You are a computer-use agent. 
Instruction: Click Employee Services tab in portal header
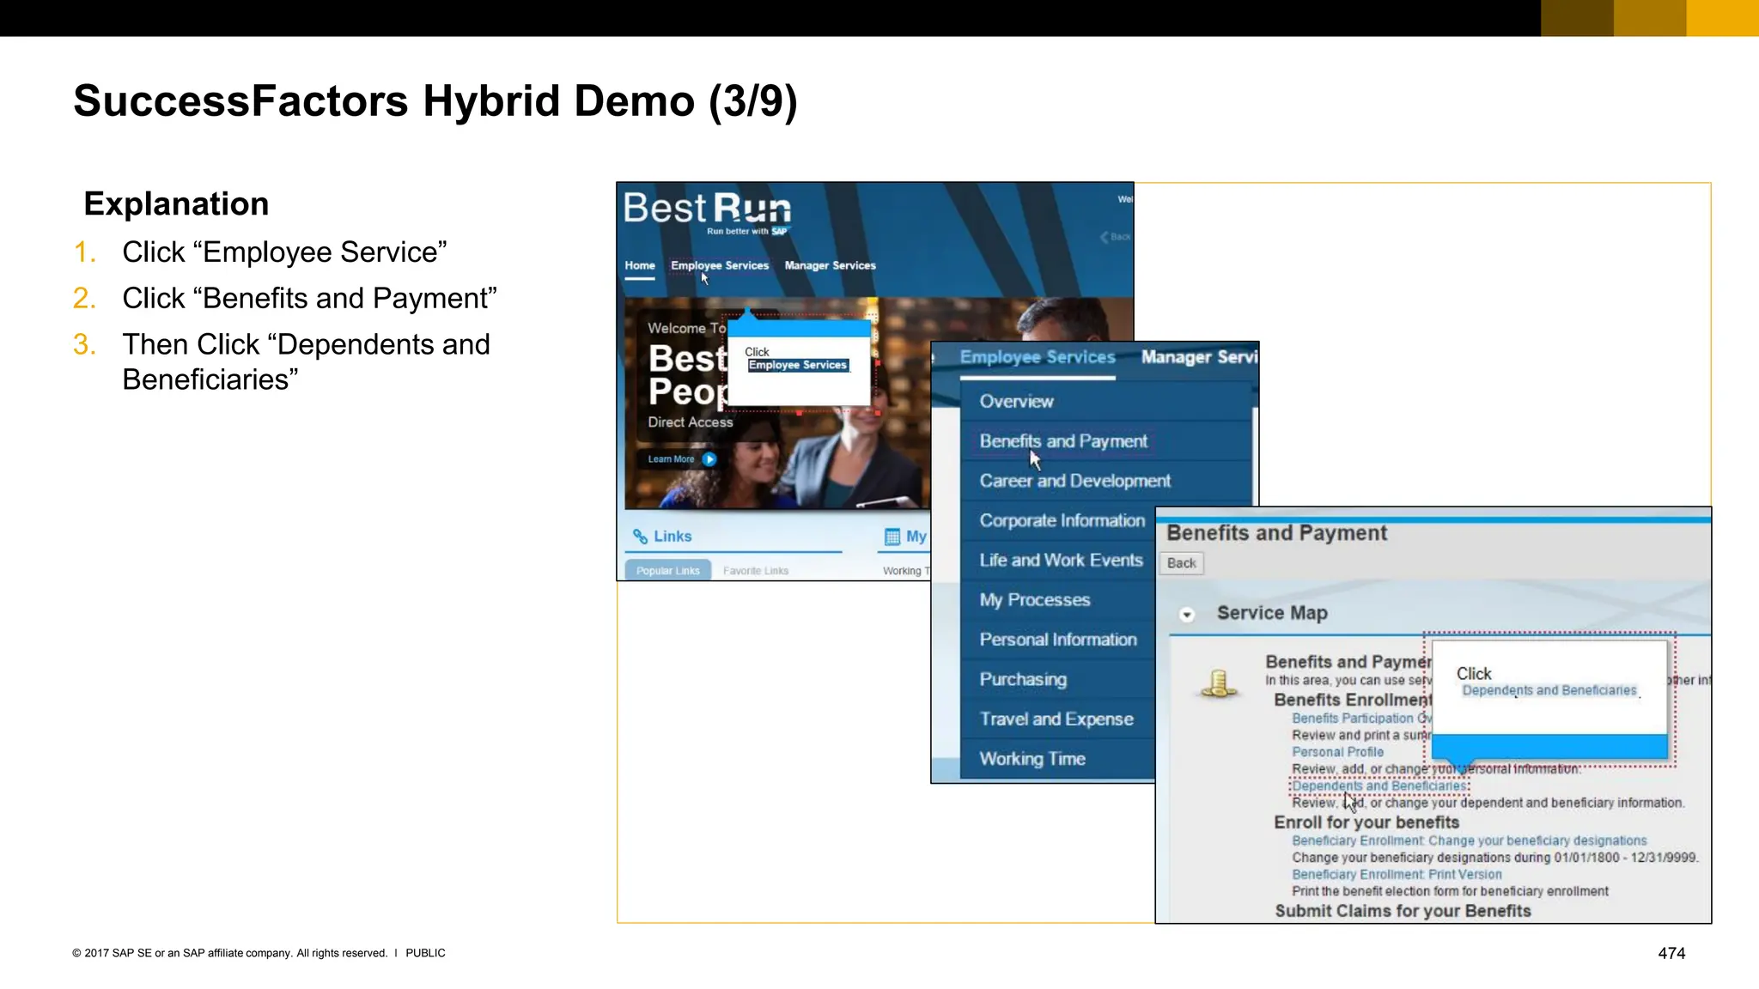(720, 265)
